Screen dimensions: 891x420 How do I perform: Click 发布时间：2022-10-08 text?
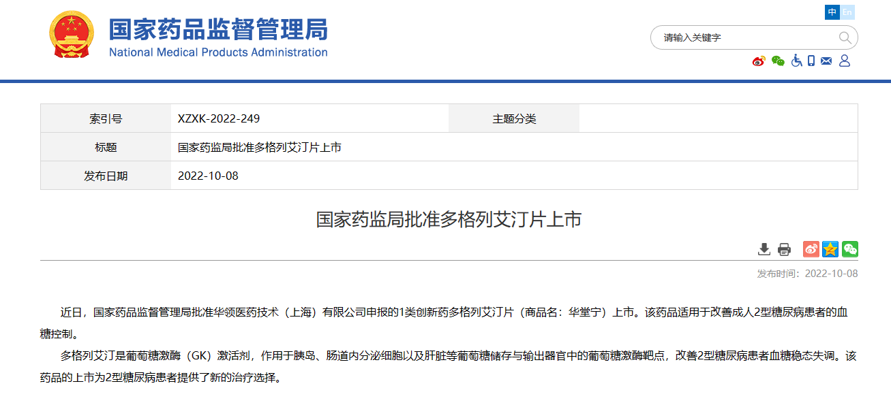coord(807,274)
